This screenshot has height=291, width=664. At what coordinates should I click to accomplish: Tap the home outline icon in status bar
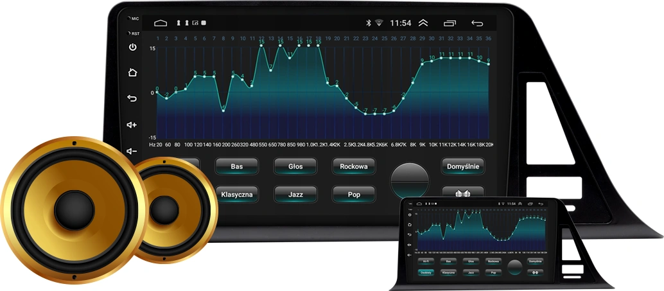pos(161,23)
